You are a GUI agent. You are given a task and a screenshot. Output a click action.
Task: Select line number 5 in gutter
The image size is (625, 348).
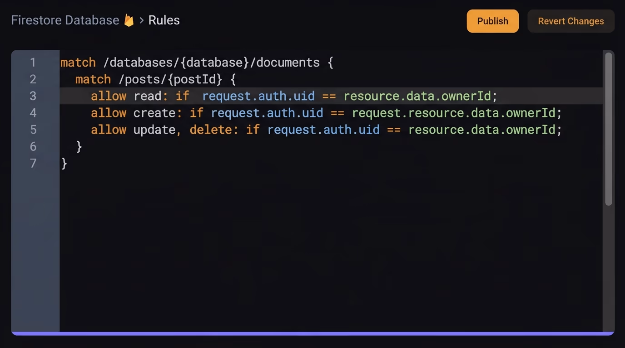pyautogui.click(x=33, y=130)
